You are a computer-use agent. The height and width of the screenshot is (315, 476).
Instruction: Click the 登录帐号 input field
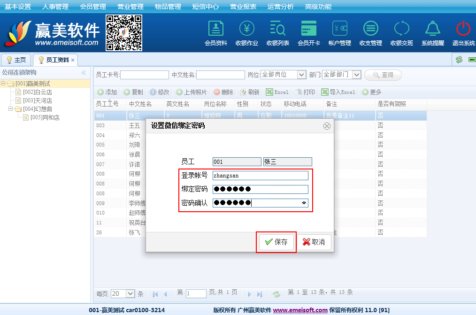[260, 176]
